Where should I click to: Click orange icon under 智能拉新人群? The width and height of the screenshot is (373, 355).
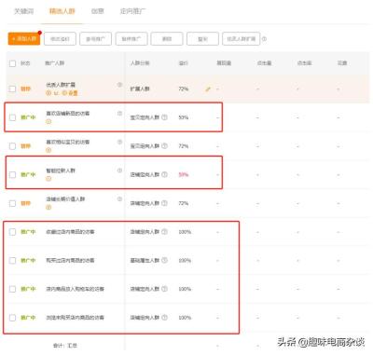(x=48, y=179)
